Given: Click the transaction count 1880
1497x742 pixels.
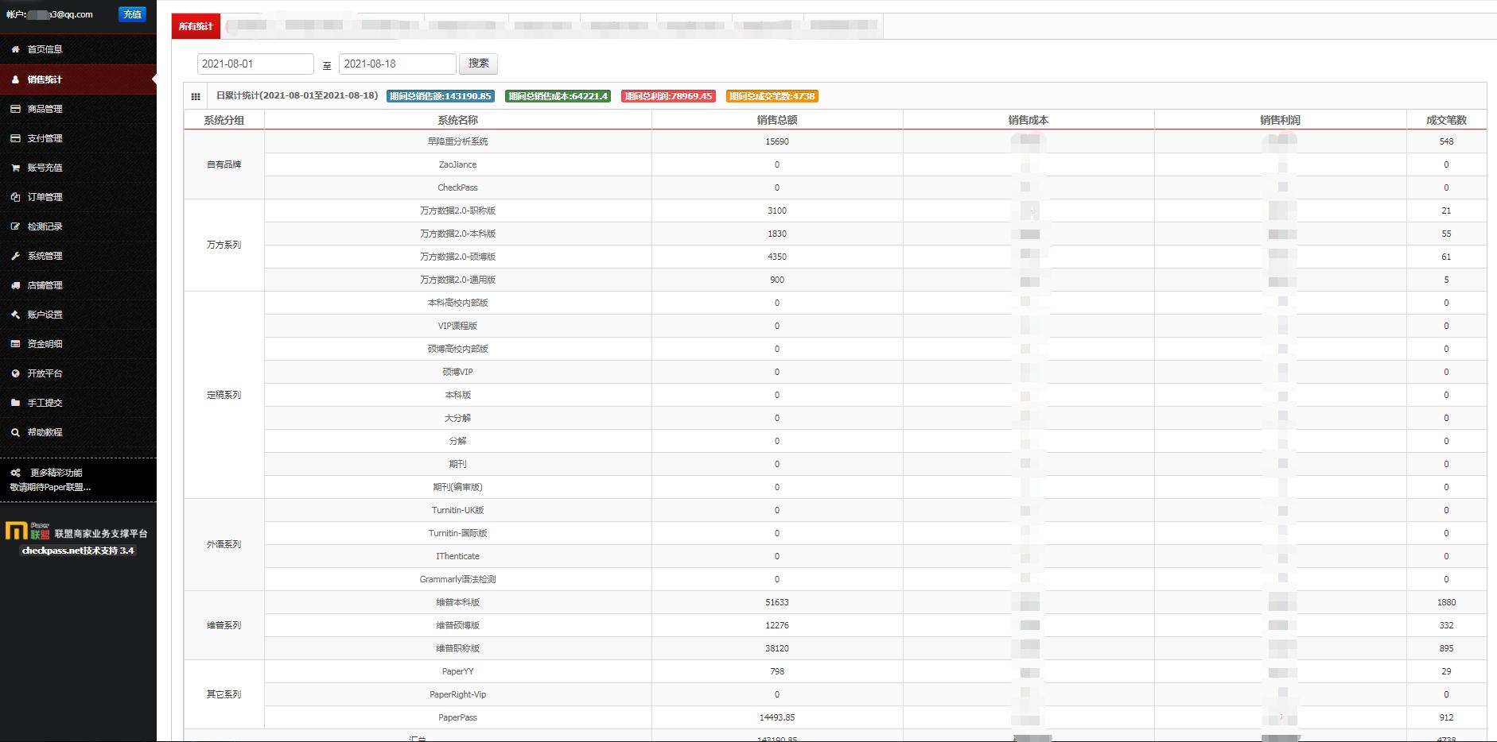Looking at the screenshot, I should (1446, 602).
